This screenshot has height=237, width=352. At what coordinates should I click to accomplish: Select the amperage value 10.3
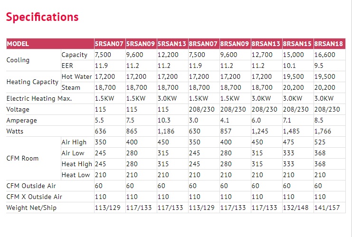tap(164, 121)
